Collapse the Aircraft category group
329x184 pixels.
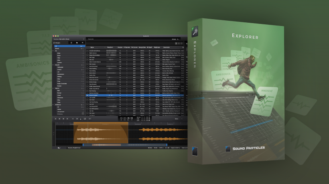pyautogui.click(x=53, y=65)
